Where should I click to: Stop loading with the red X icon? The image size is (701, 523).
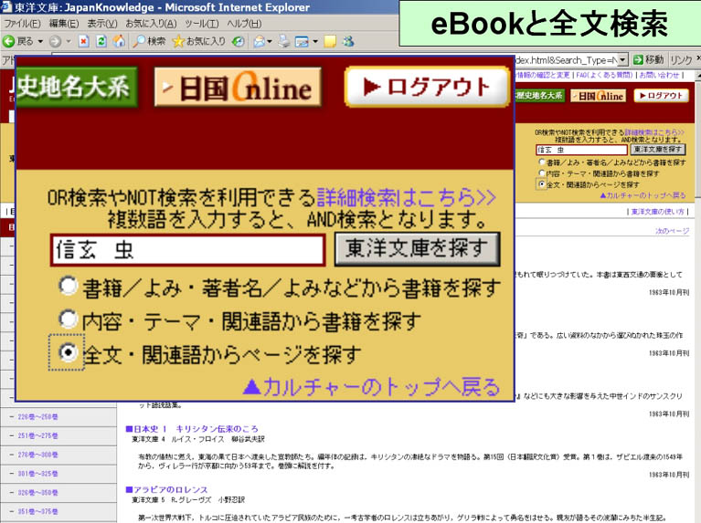(83, 42)
